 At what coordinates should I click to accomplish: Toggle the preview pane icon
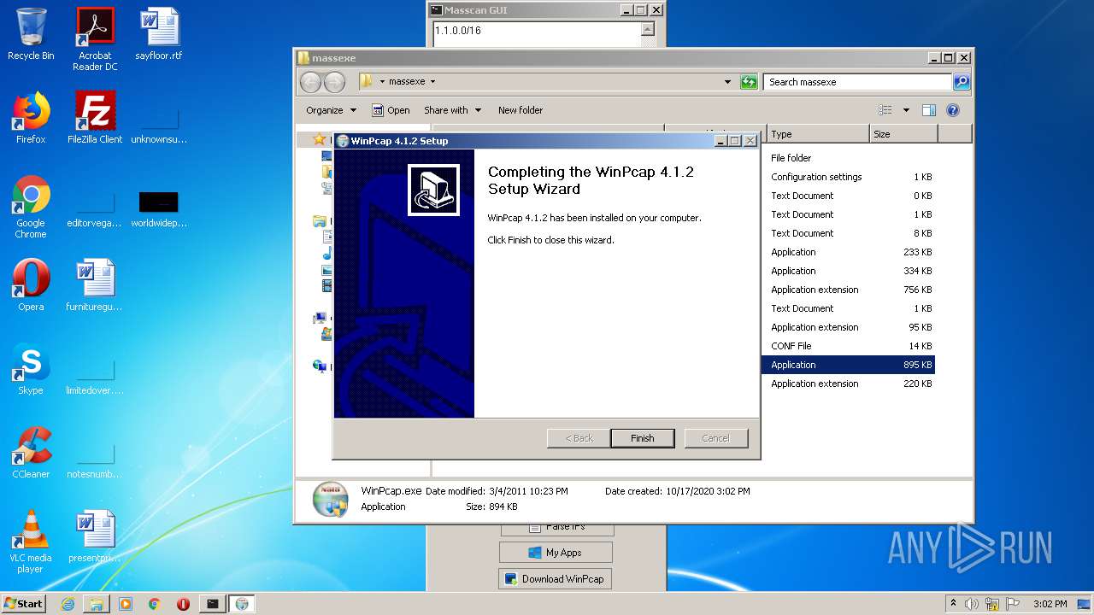tap(929, 110)
